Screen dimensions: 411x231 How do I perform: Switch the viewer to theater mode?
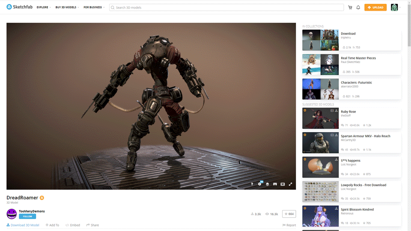[x=283, y=184]
